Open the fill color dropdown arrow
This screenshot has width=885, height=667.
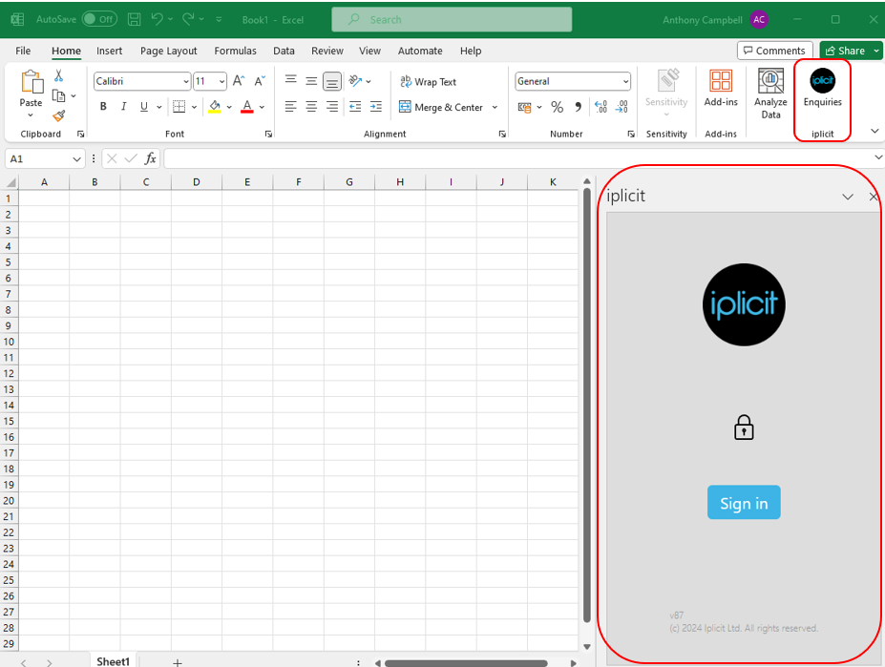click(229, 107)
